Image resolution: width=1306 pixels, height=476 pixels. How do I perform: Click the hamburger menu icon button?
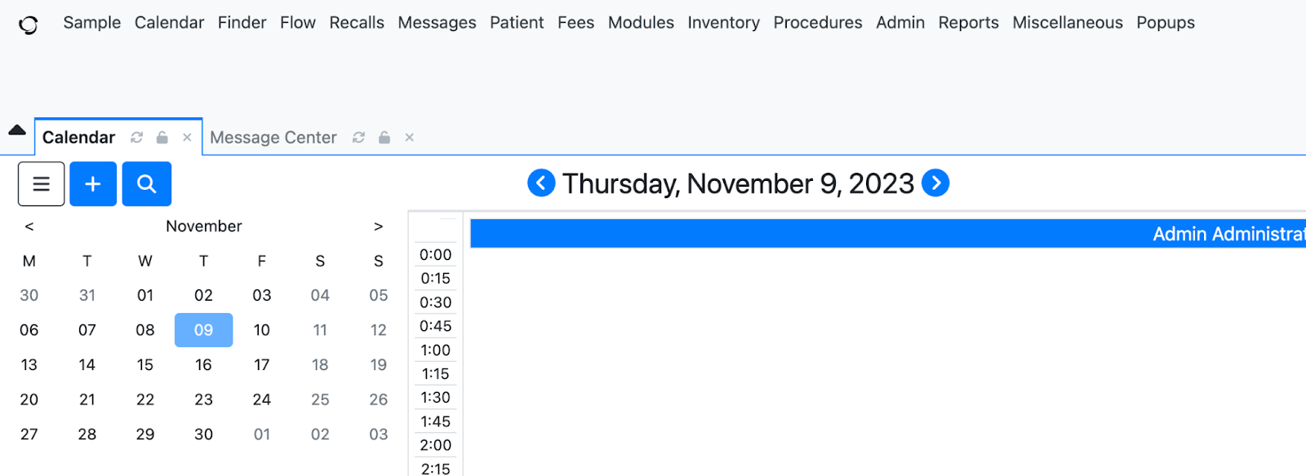pyautogui.click(x=41, y=183)
